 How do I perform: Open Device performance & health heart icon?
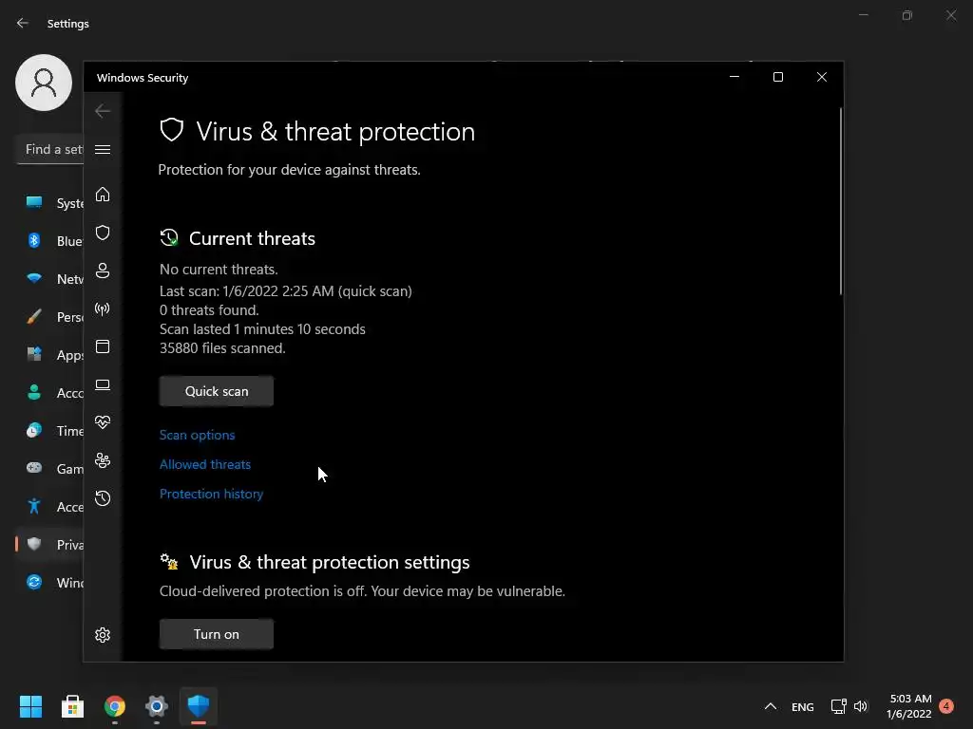[103, 422]
